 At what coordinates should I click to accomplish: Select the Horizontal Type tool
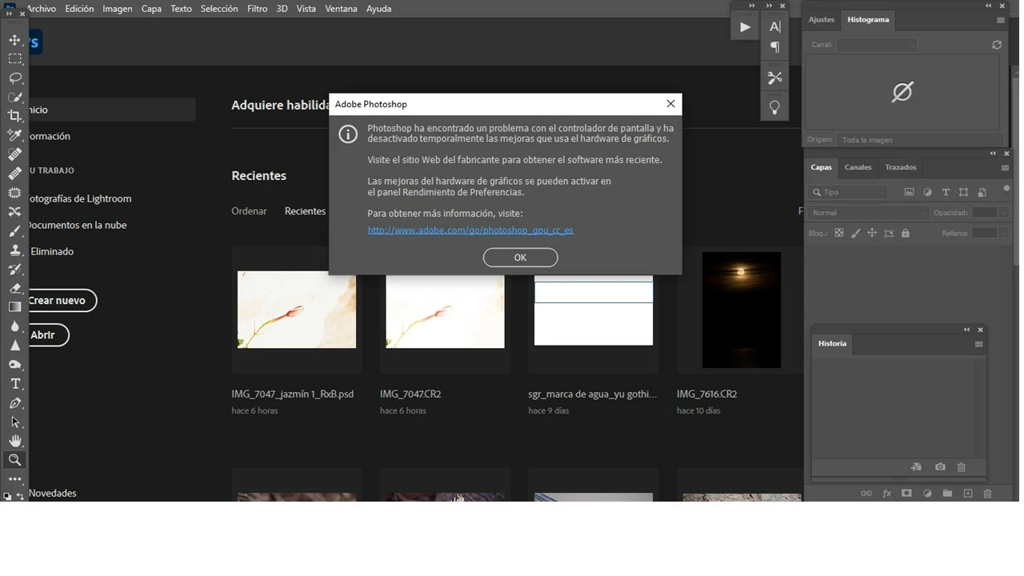[14, 384]
